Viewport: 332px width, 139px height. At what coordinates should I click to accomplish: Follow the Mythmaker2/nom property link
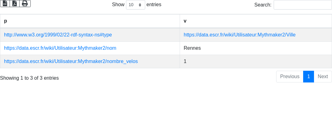pyautogui.click(x=60, y=48)
